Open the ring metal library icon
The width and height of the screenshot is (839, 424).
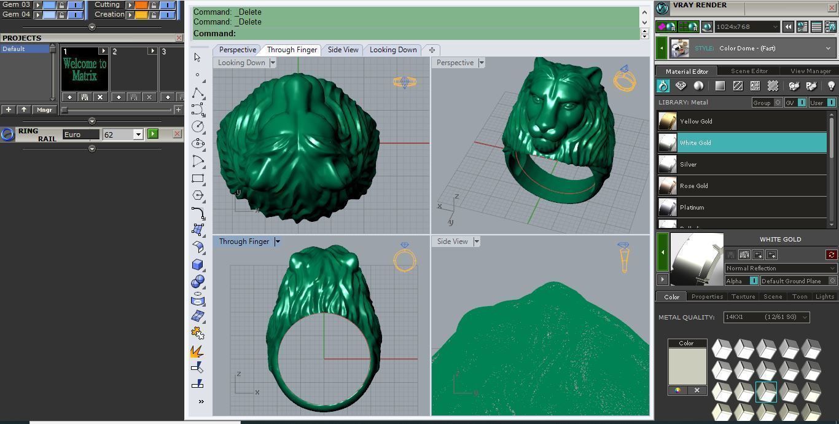click(663, 86)
